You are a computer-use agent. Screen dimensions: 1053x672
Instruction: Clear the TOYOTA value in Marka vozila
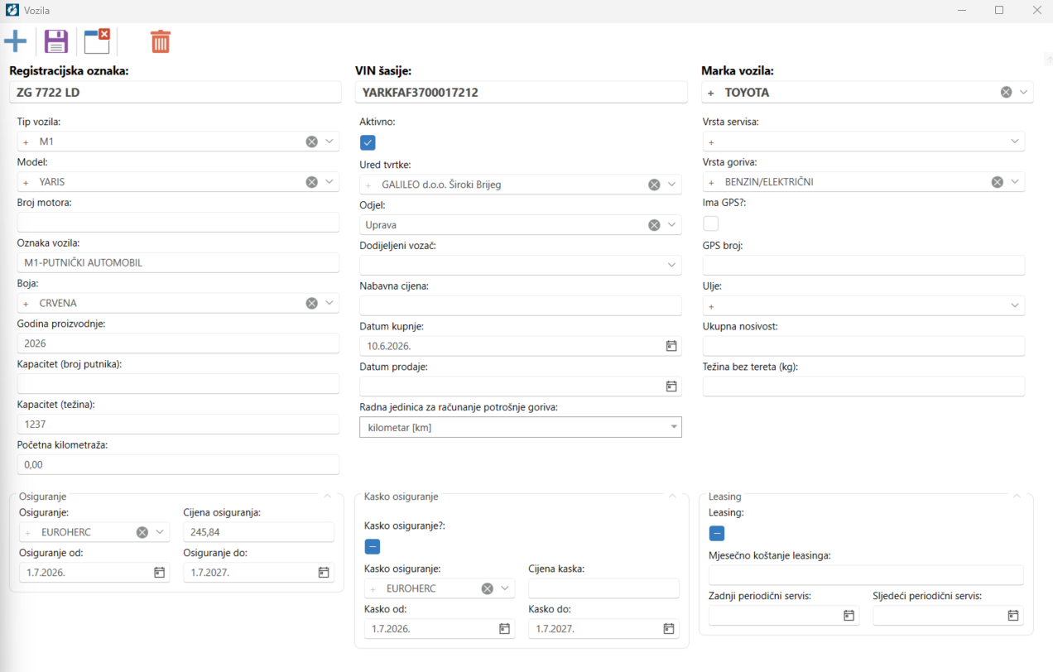coord(1006,93)
